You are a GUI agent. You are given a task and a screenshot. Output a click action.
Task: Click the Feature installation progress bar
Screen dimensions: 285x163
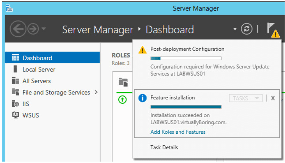[x=186, y=107]
